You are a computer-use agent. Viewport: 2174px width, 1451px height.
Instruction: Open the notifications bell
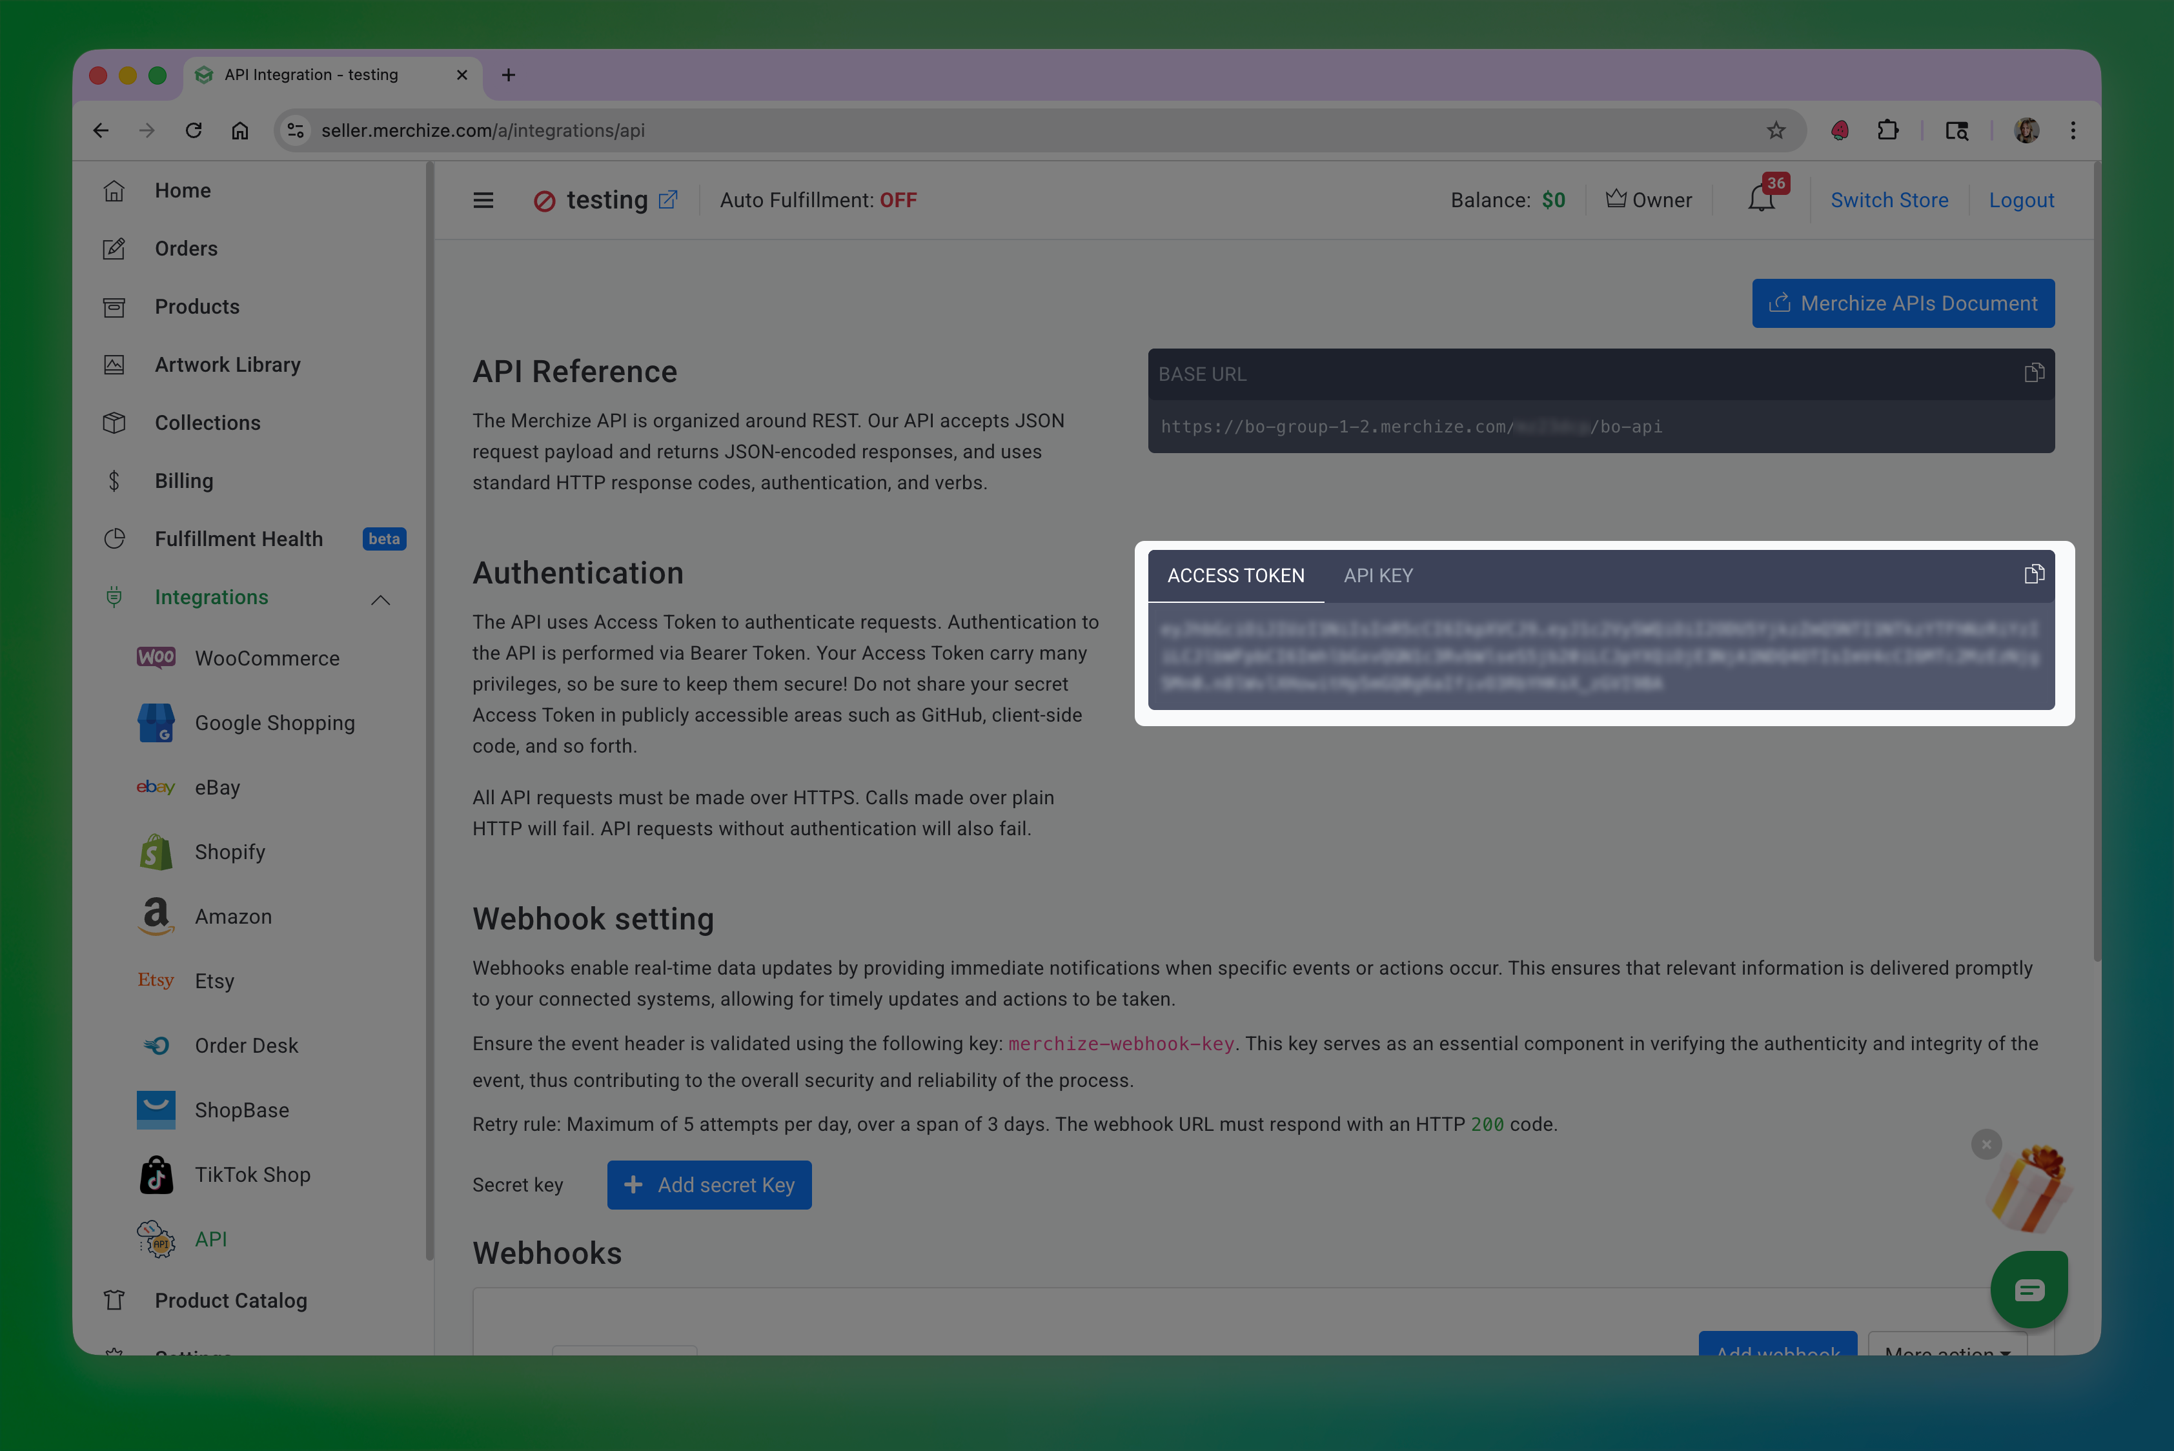tap(1760, 199)
